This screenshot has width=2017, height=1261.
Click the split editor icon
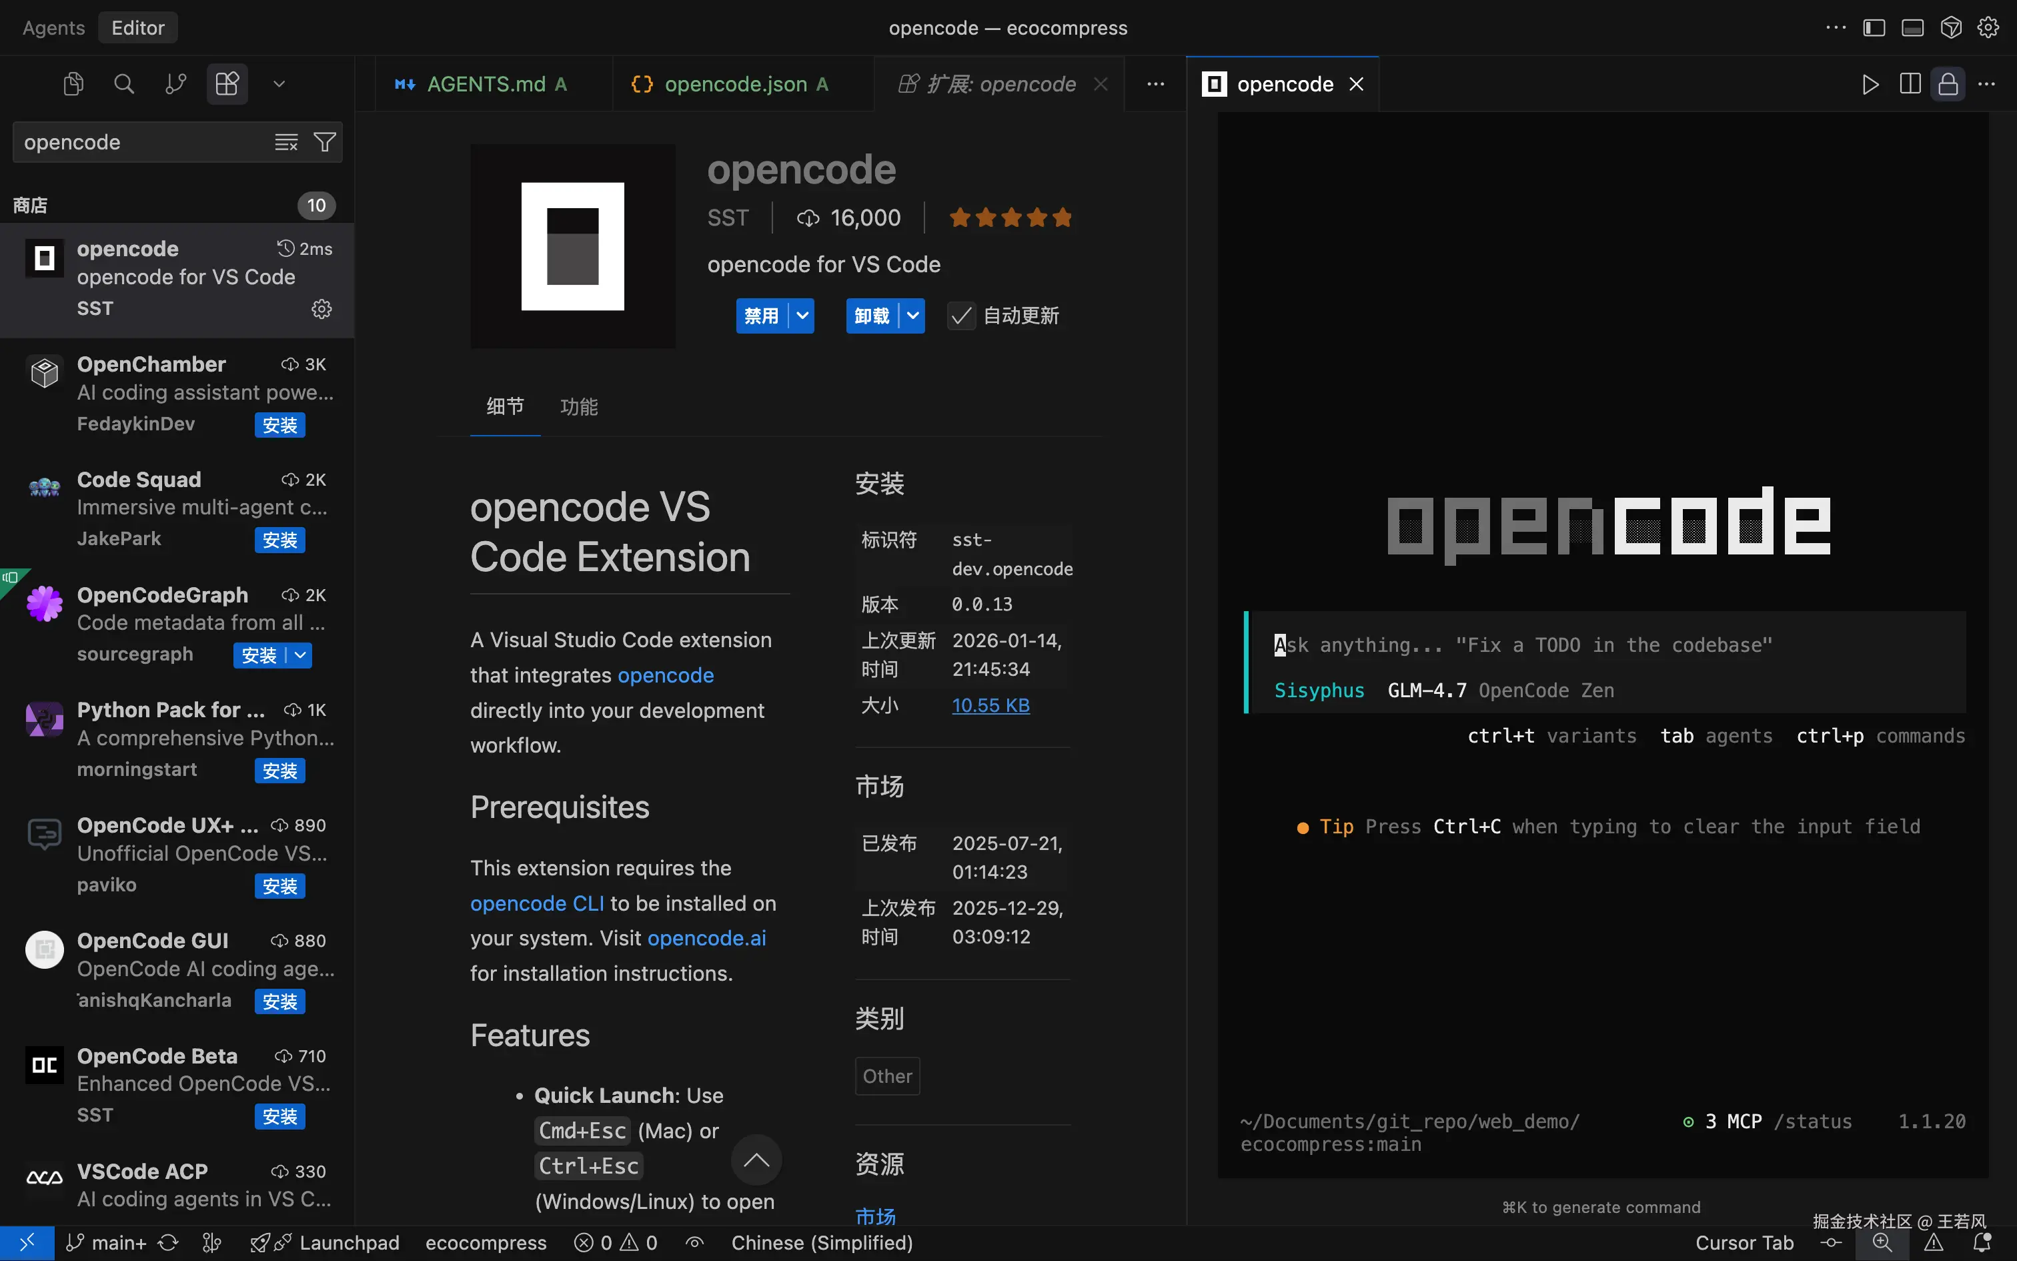pos(1910,84)
